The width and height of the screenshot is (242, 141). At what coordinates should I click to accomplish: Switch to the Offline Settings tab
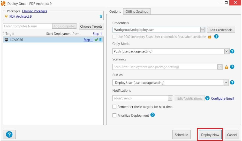(137, 12)
